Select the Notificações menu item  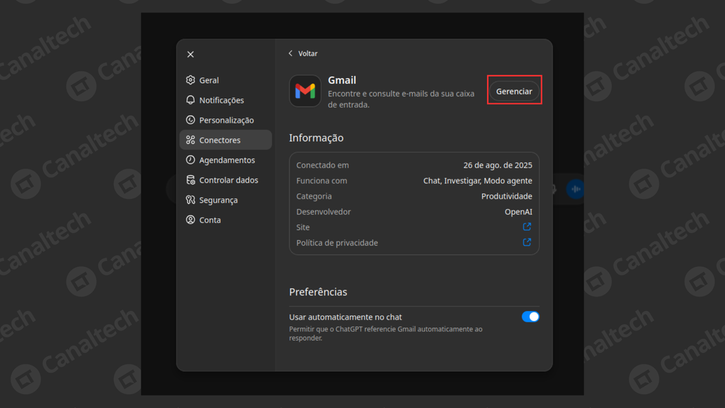click(x=226, y=100)
